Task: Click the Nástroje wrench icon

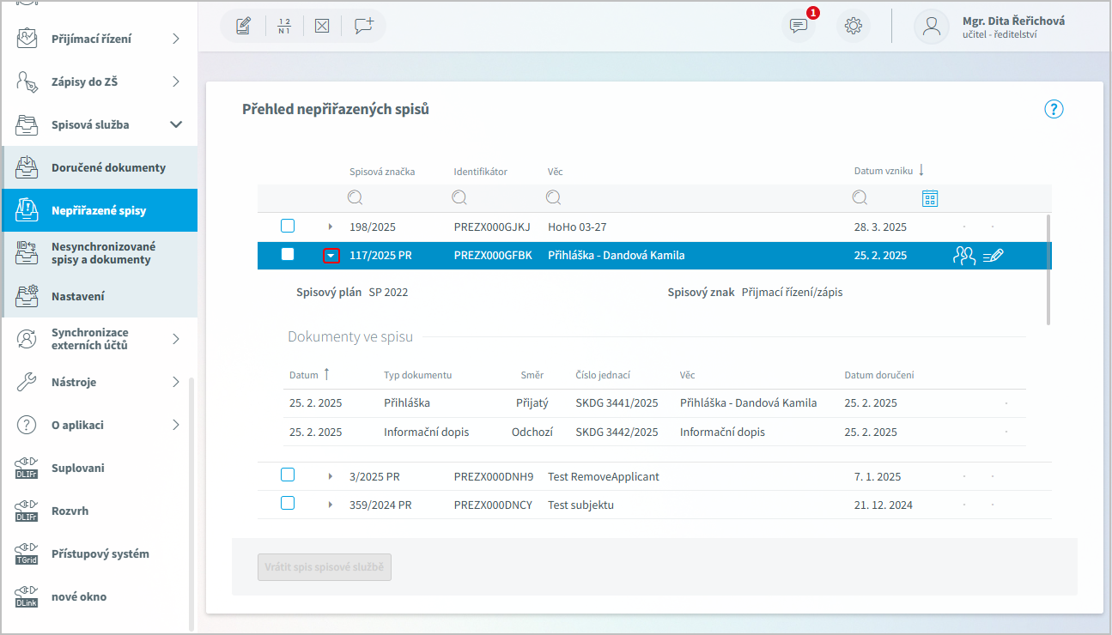Action: (x=27, y=382)
